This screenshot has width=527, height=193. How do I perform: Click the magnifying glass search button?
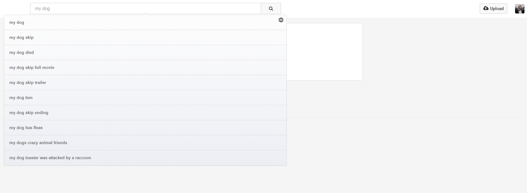[271, 9]
